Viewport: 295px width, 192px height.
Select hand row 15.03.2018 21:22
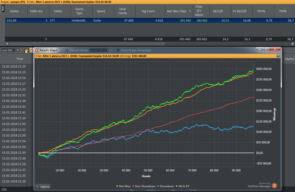(14, 129)
